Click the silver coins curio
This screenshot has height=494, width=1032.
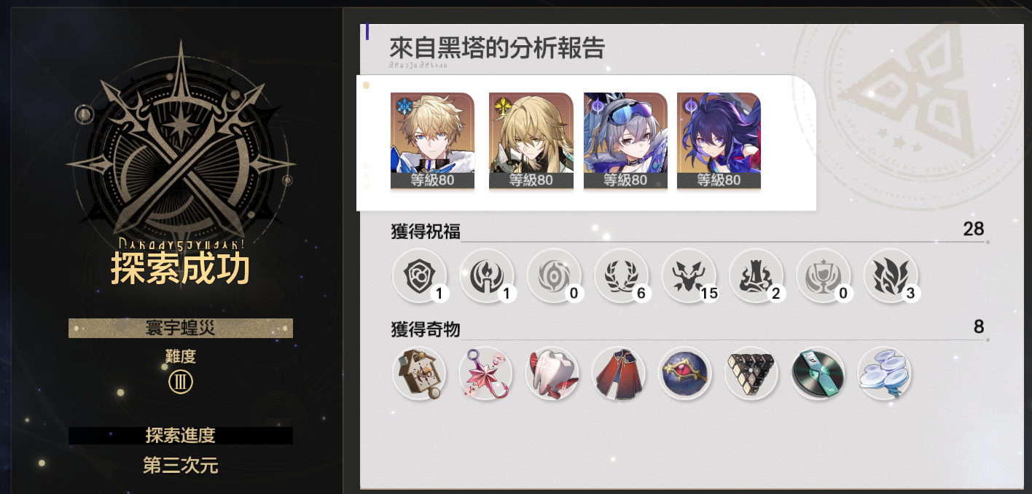click(x=885, y=373)
